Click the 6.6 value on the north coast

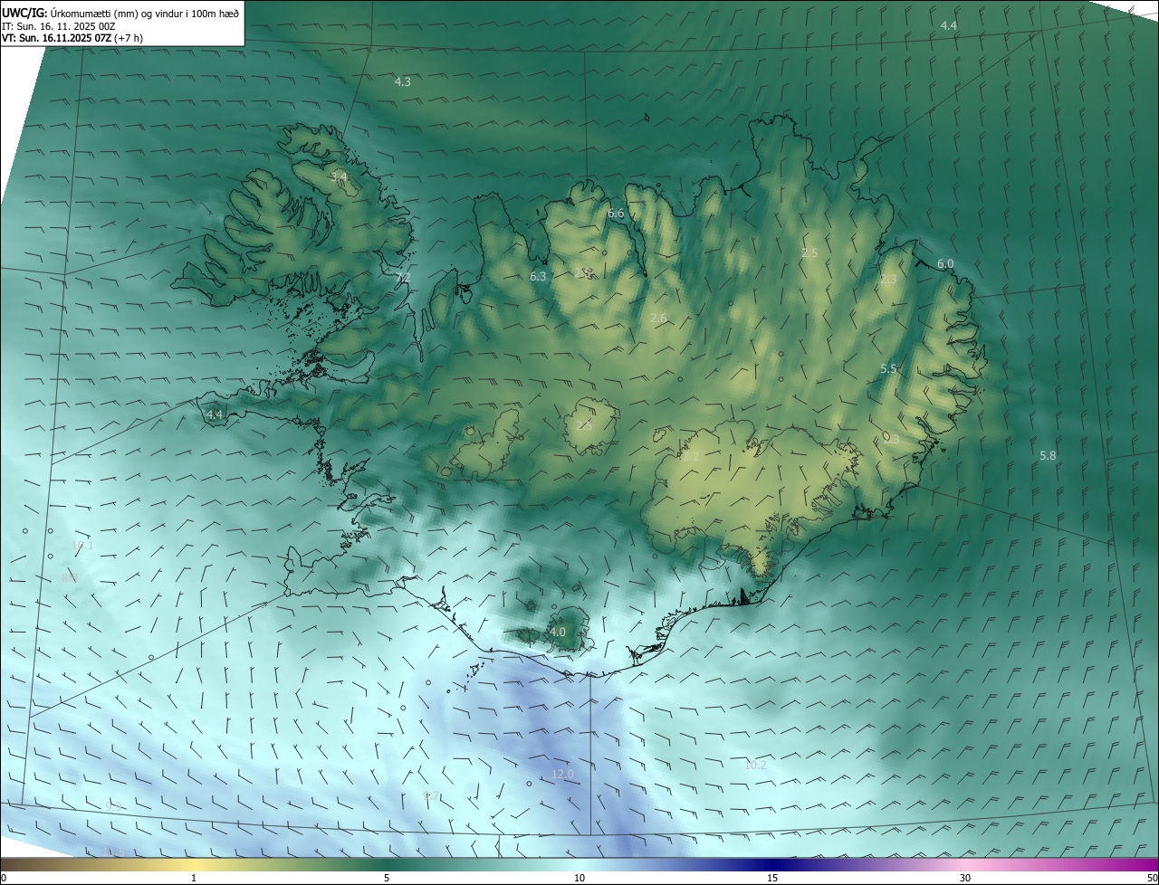coord(616,214)
